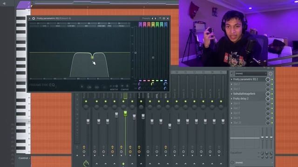Screen dimensions: 298x167
Task: Click the EQ main level slider handle
Action: click(135, 53)
